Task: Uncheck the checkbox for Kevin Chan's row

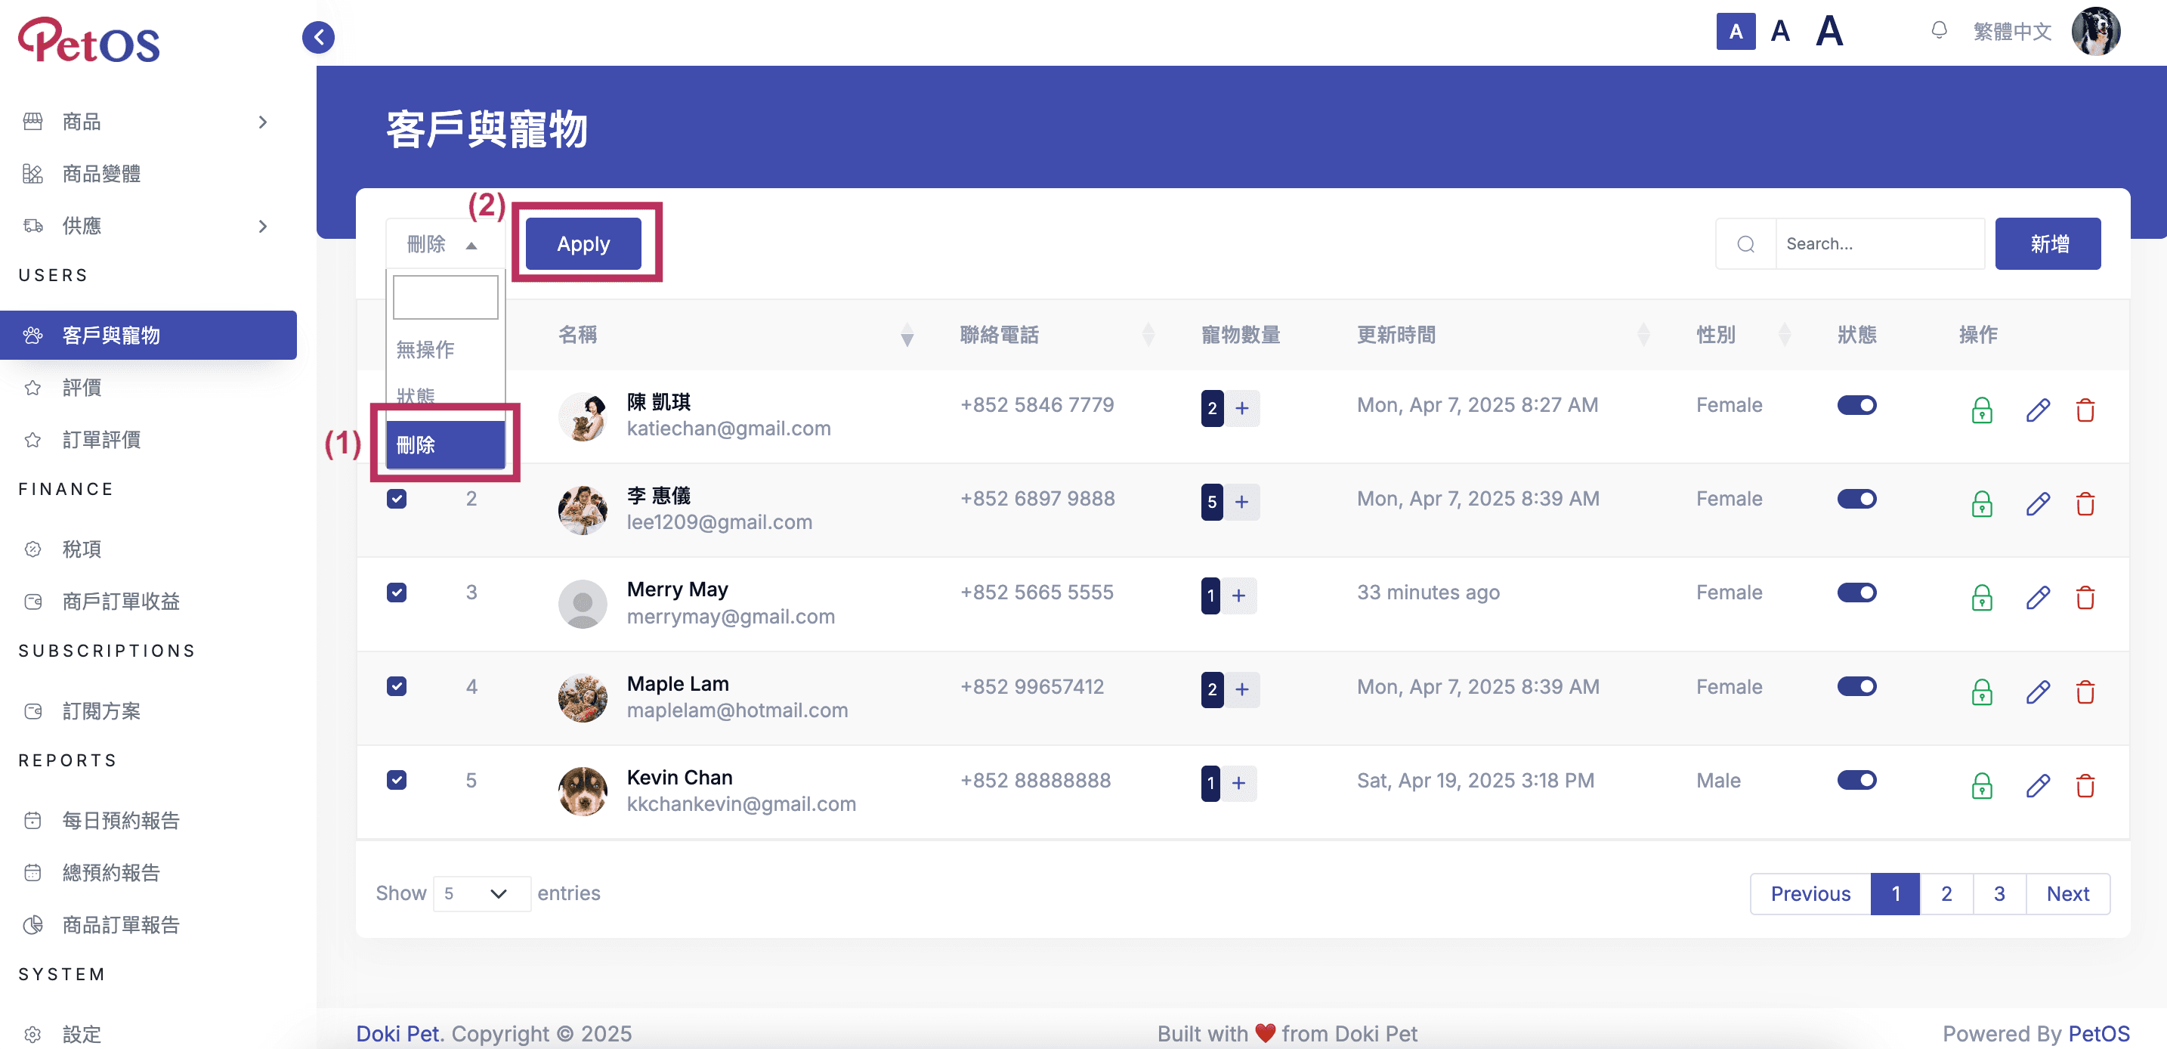Action: (396, 780)
